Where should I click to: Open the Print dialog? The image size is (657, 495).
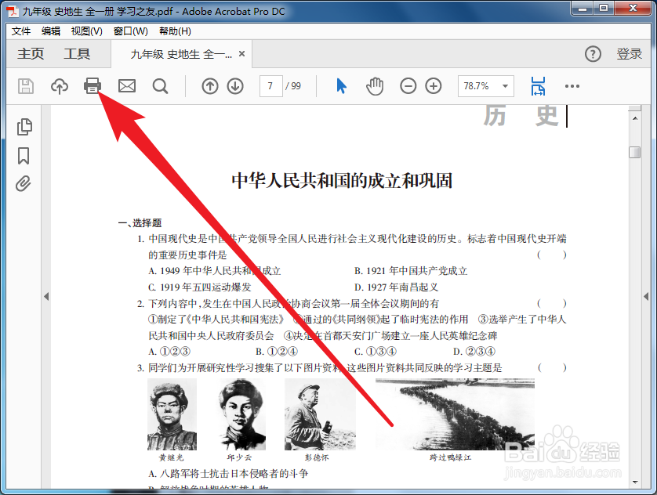93,86
